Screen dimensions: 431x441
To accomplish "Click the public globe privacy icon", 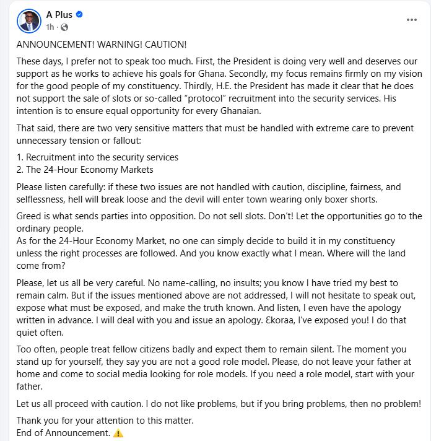I will click(x=64, y=27).
